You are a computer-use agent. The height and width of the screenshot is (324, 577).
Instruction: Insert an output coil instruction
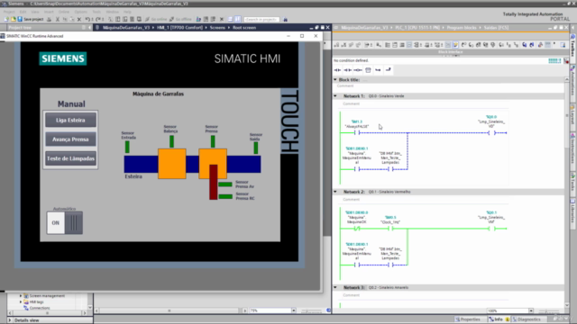[358, 70]
